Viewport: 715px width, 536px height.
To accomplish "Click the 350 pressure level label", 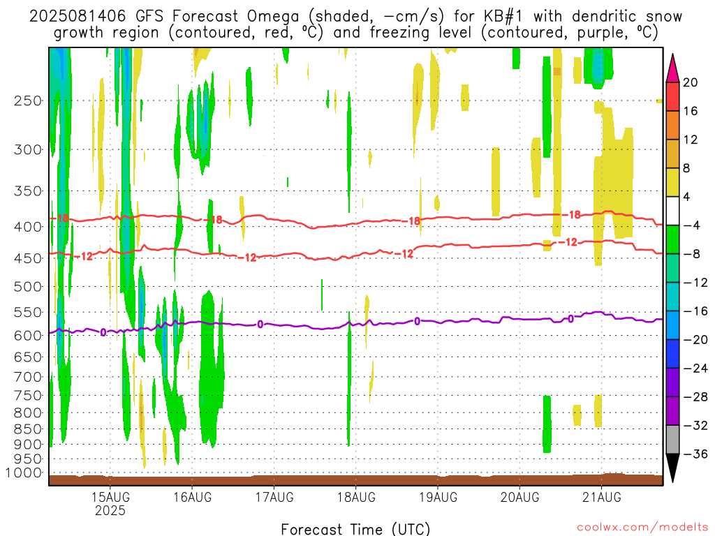I will click(28, 191).
